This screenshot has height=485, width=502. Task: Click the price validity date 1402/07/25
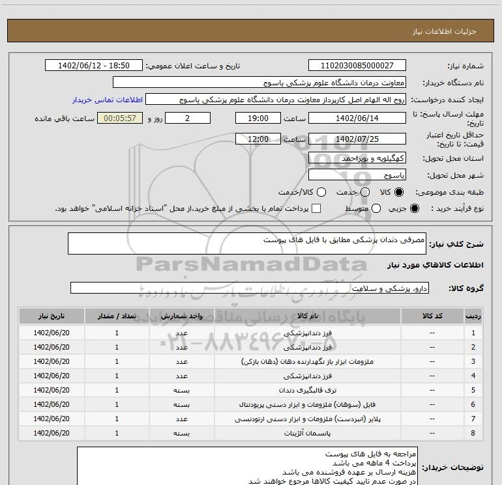[x=357, y=139]
